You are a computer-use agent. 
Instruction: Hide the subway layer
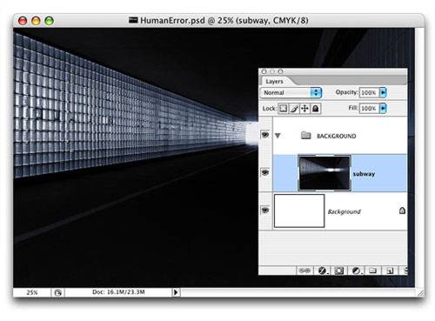[x=265, y=172]
